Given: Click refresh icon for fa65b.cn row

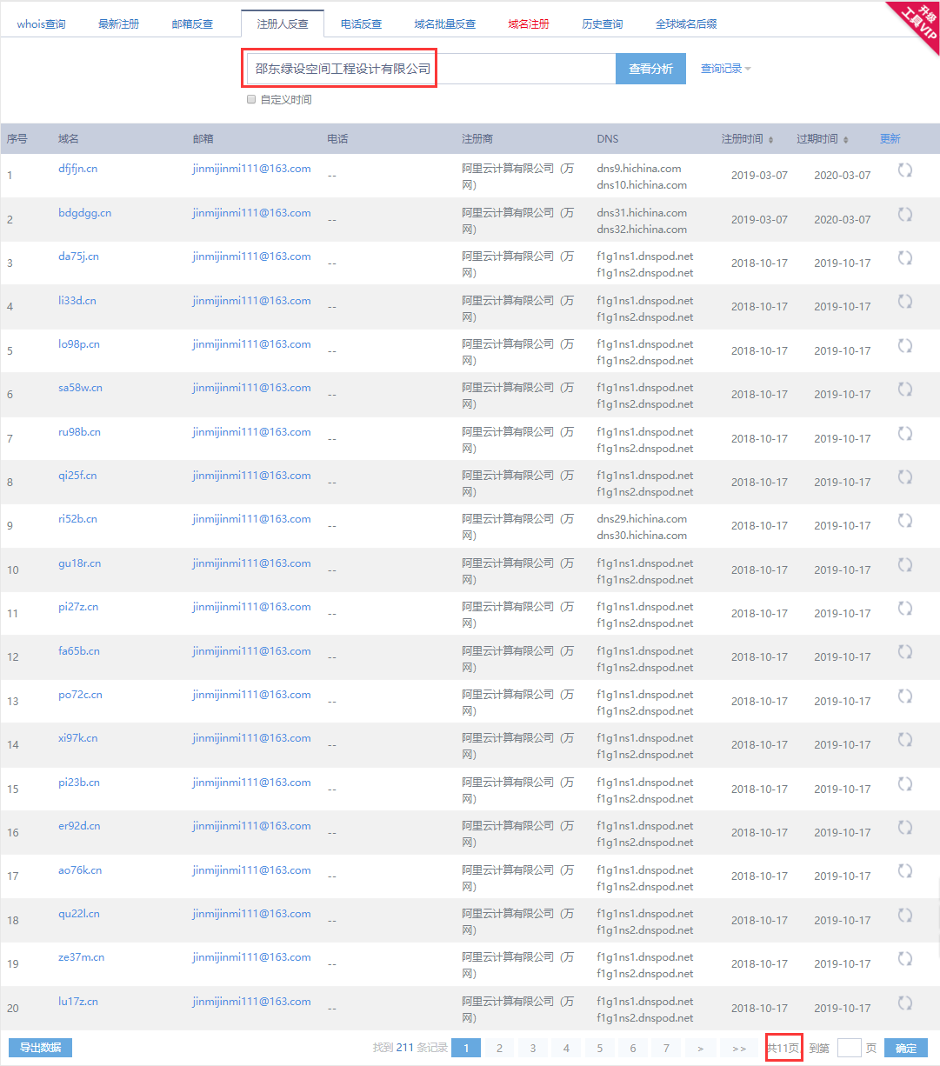Looking at the screenshot, I should pyautogui.click(x=904, y=652).
